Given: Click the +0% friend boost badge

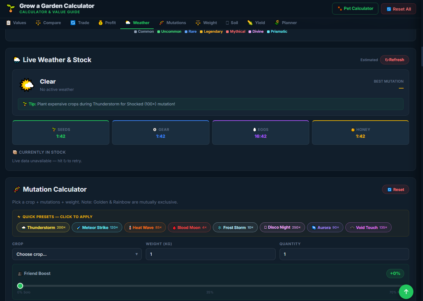Looking at the screenshot, I should 395,274.
